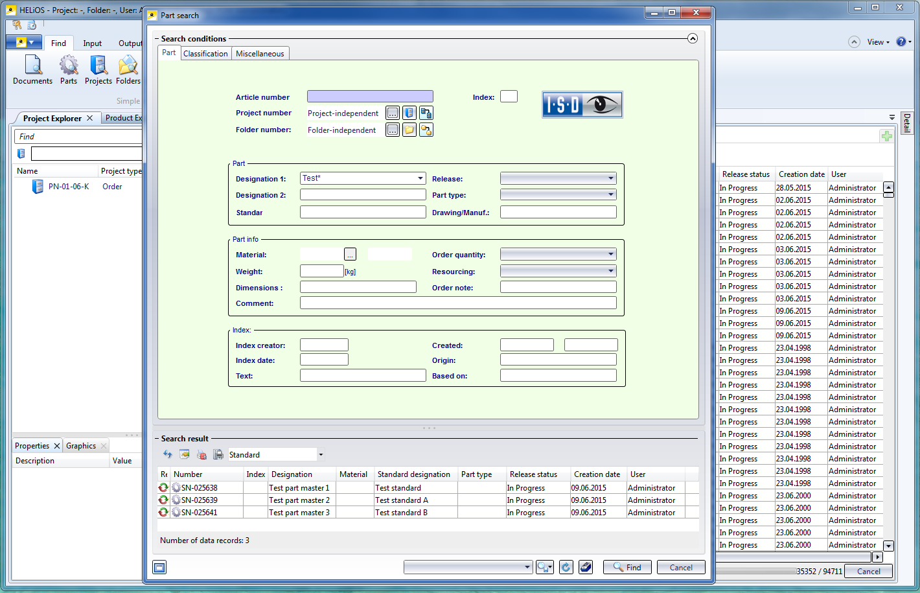Click the eraser icon to clear search mask

coord(586,567)
